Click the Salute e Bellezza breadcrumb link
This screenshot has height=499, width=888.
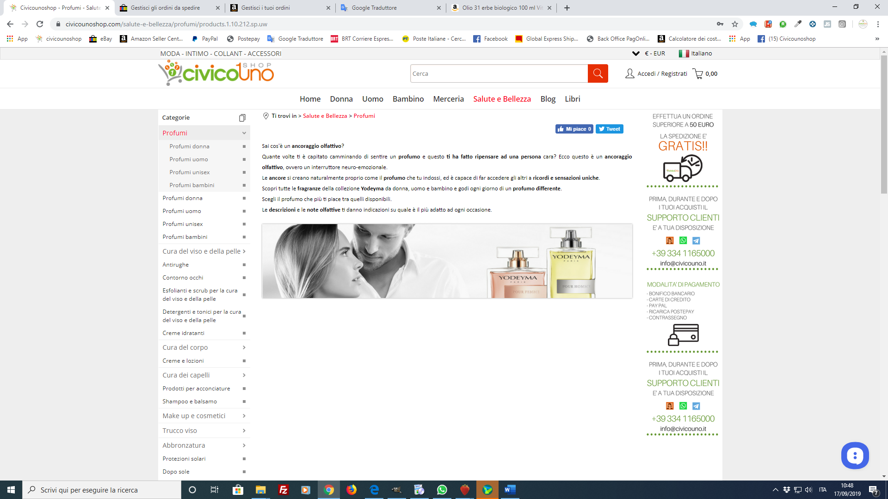pyautogui.click(x=325, y=116)
